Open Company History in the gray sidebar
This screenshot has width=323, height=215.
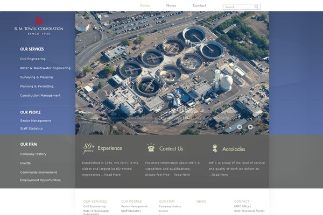coord(33,154)
